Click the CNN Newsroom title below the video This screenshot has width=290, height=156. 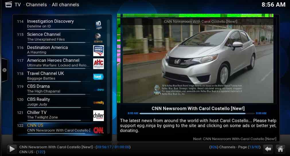(198, 108)
